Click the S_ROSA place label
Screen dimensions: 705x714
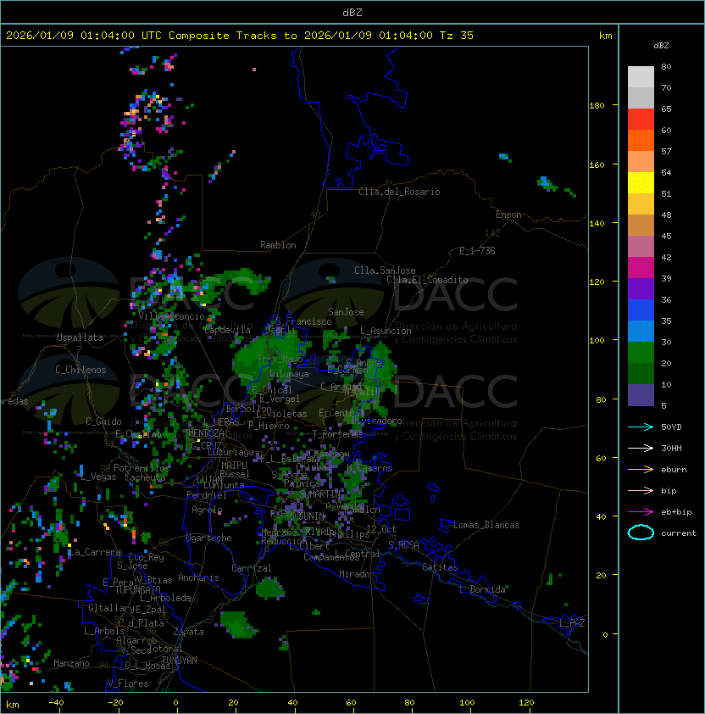(x=403, y=545)
